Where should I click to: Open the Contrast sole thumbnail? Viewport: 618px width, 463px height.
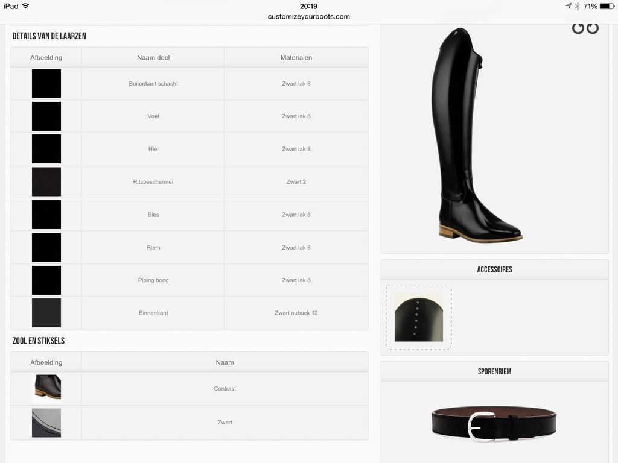pyautogui.click(x=46, y=388)
